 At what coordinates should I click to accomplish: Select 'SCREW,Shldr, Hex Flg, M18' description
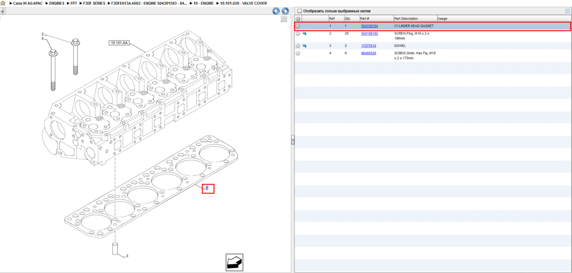(x=415, y=55)
